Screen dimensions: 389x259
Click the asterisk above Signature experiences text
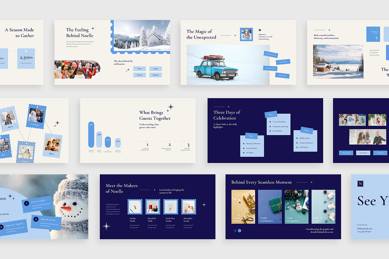pos(260,30)
